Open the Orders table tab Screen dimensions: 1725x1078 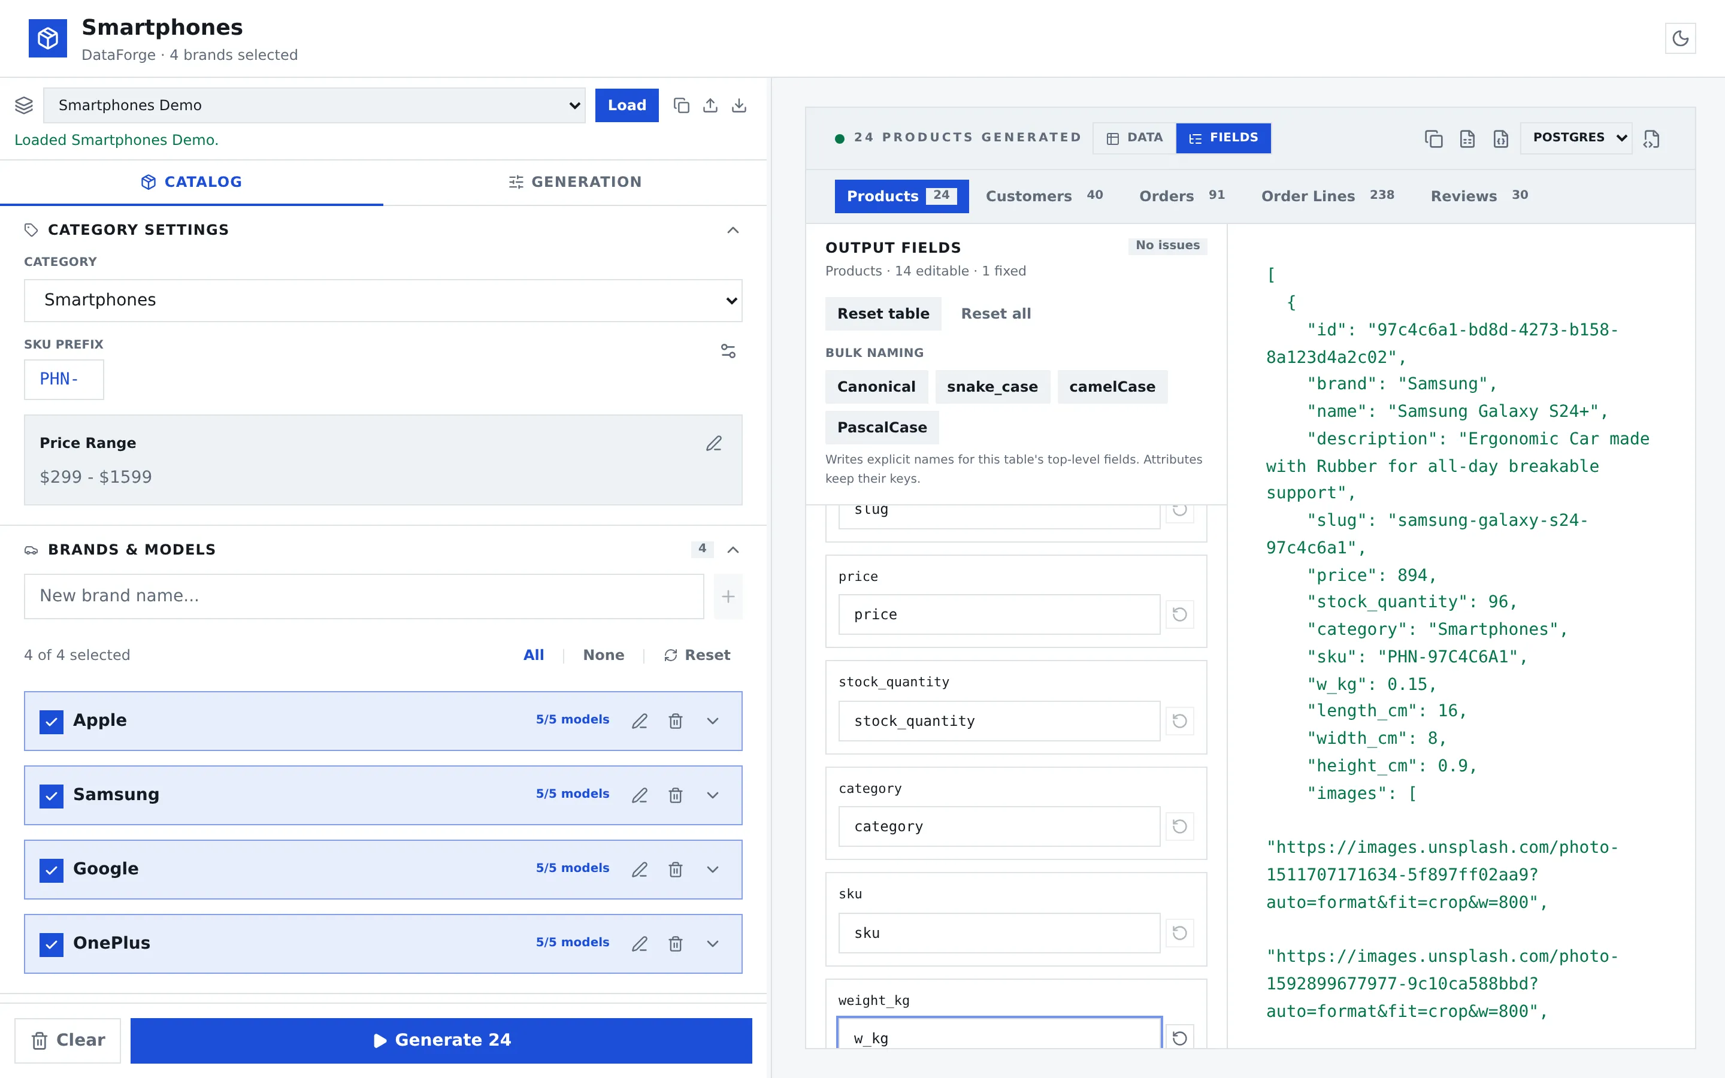[x=1182, y=196]
